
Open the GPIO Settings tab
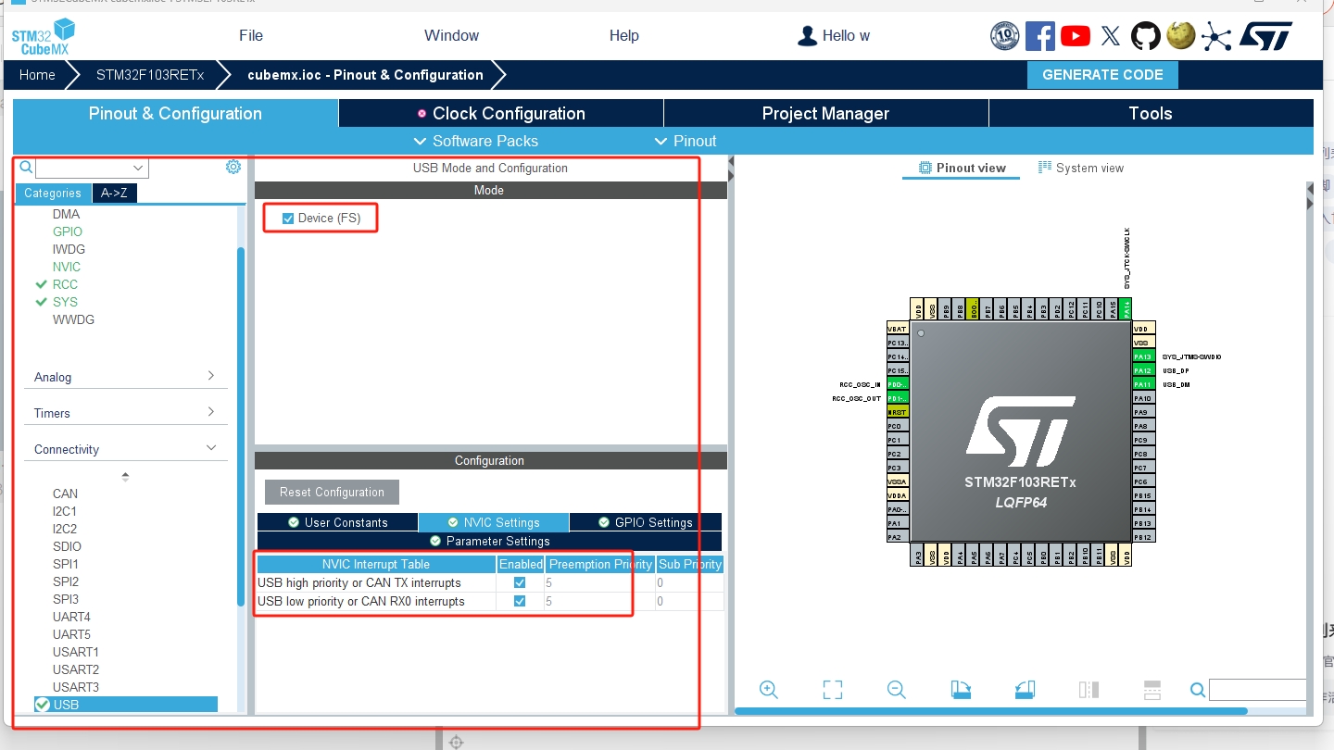pyautogui.click(x=646, y=522)
